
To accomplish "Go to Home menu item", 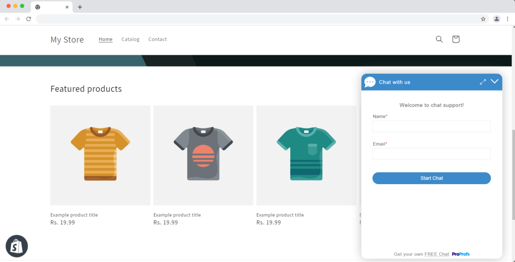I will (x=106, y=39).
